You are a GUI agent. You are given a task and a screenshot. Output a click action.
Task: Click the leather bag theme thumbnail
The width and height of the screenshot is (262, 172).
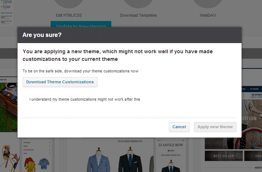(x=9, y=107)
